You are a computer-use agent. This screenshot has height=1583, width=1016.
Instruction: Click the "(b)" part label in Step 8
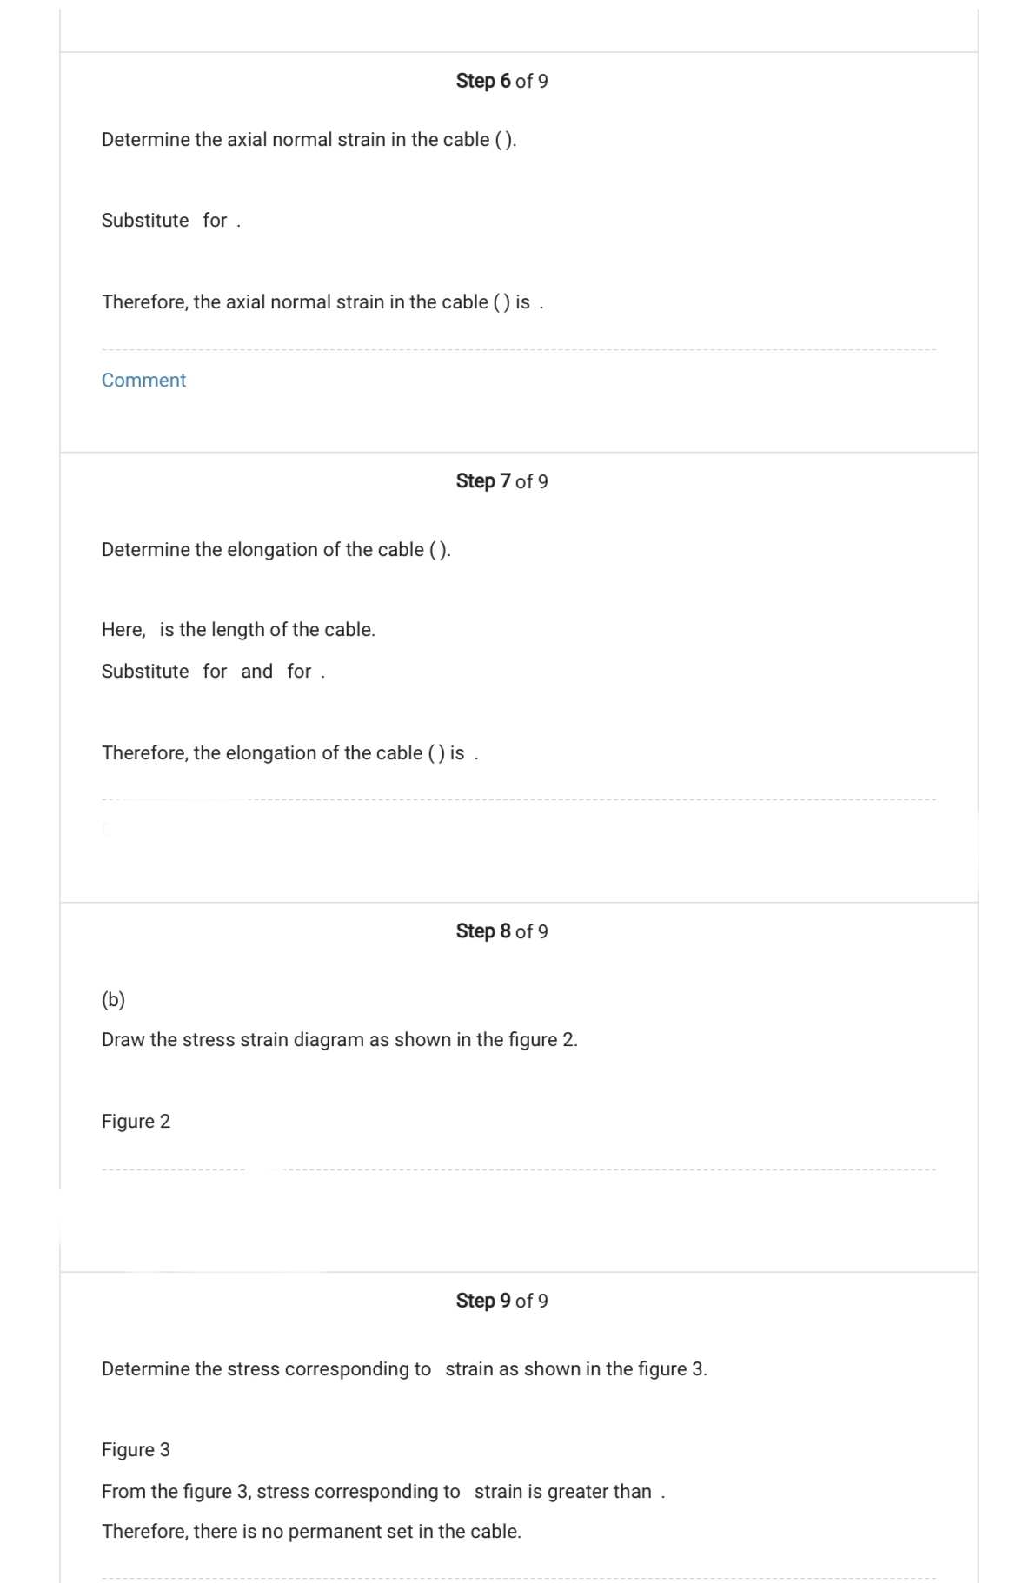click(x=113, y=1000)
